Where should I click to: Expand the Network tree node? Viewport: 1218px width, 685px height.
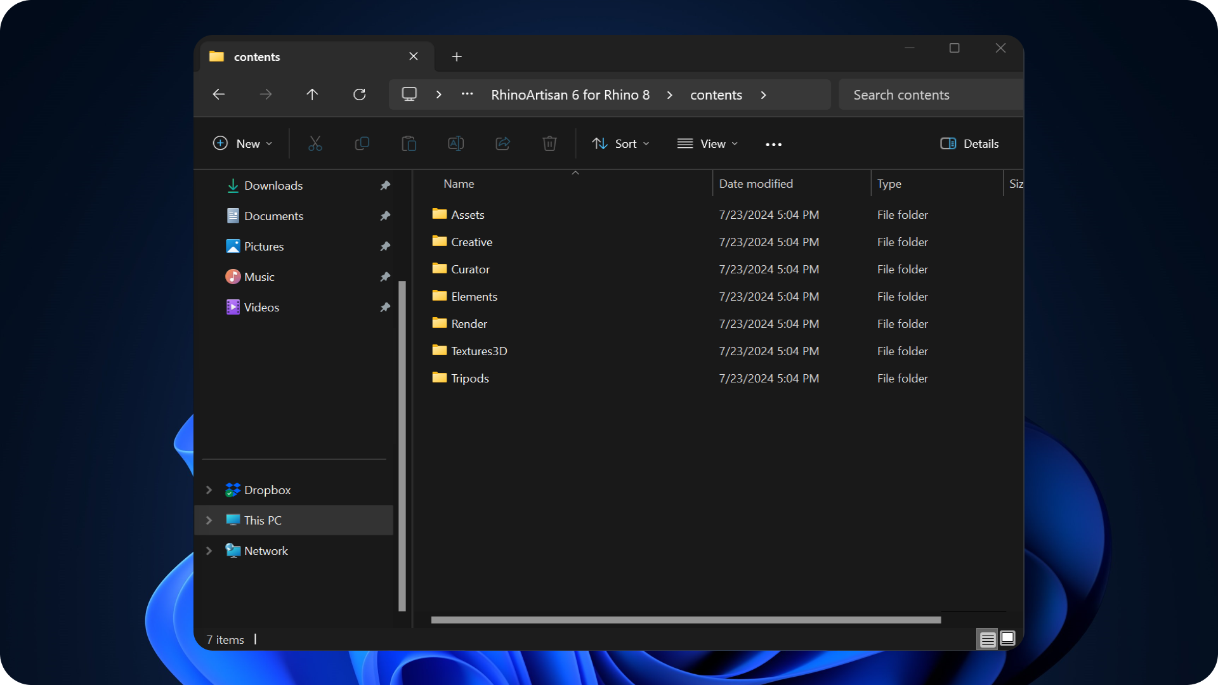pos(209,551)
